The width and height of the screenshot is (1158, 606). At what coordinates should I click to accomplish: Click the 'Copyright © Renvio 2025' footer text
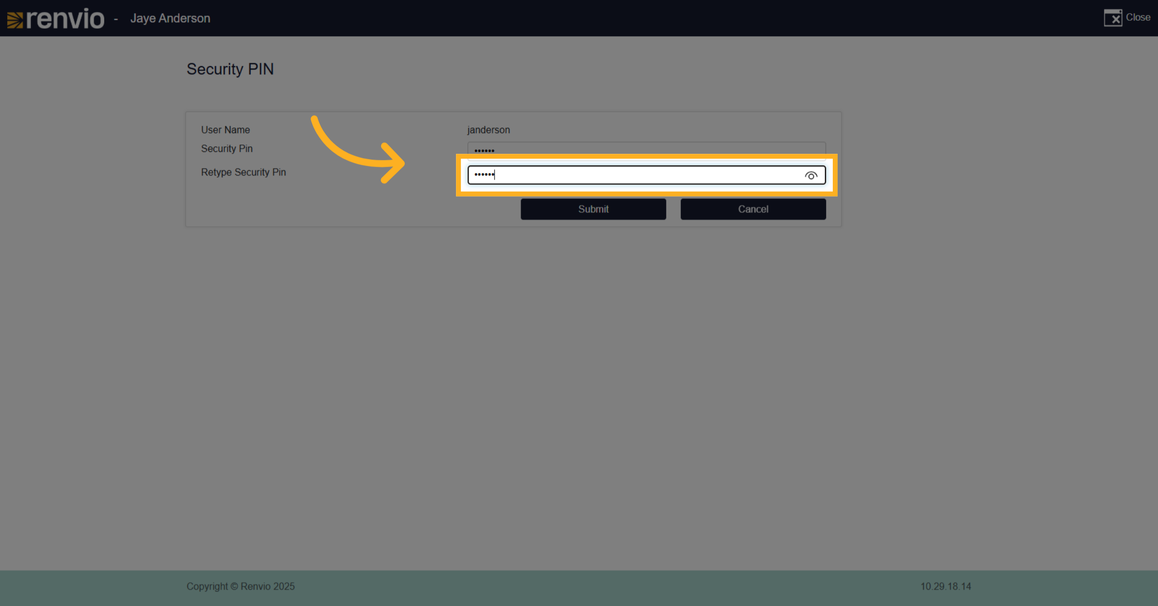click(241, 586)
